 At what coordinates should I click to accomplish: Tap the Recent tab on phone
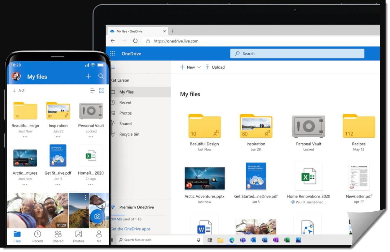coord(37,237)
